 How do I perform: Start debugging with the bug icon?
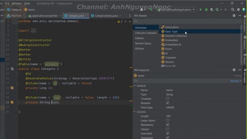[x=206, y=10]
